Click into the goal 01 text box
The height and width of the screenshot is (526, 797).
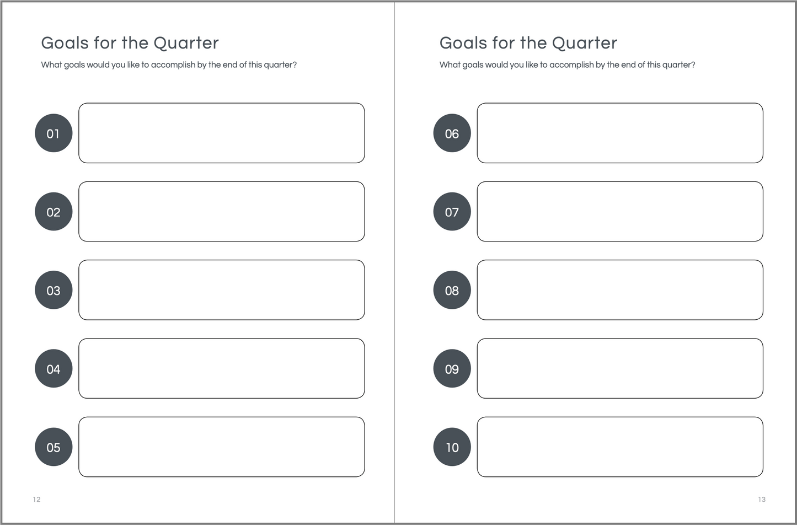[x=221, y=133]
